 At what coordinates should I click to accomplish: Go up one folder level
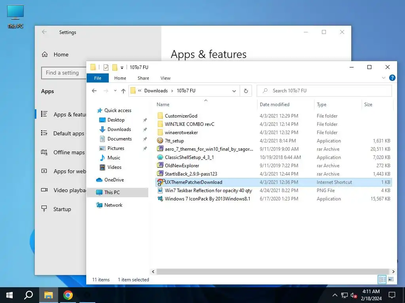click(x=123, y=91)
